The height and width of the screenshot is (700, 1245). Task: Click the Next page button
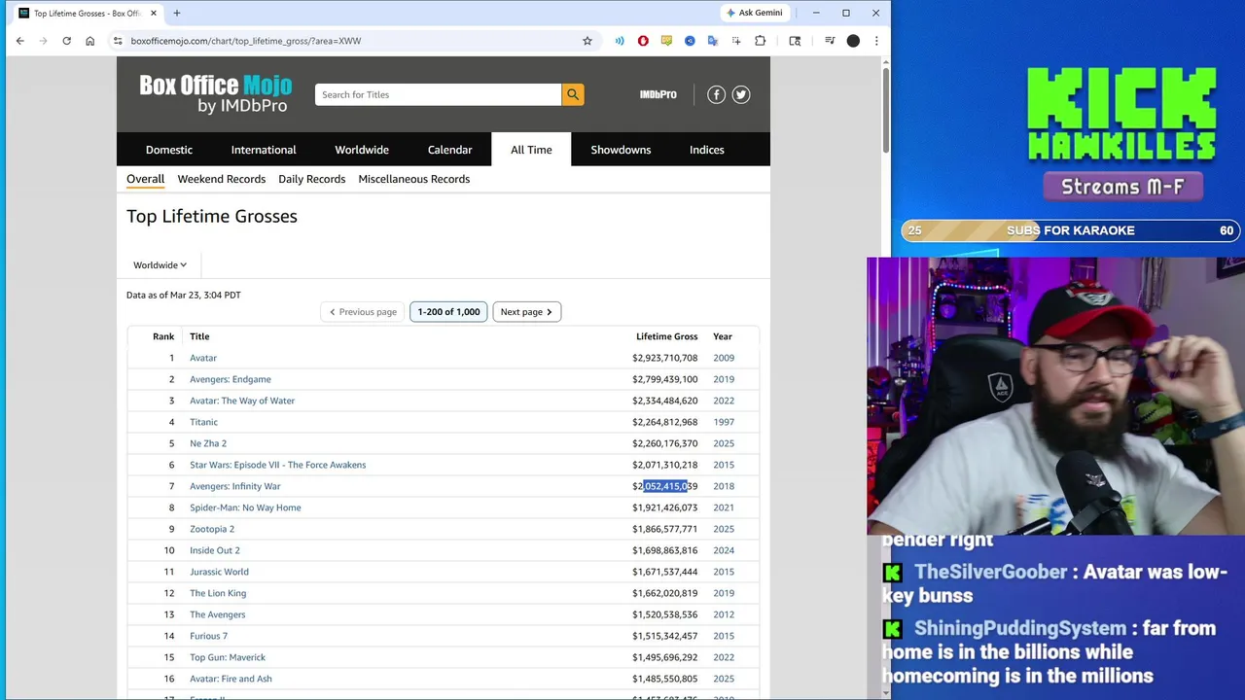point(526,312)
